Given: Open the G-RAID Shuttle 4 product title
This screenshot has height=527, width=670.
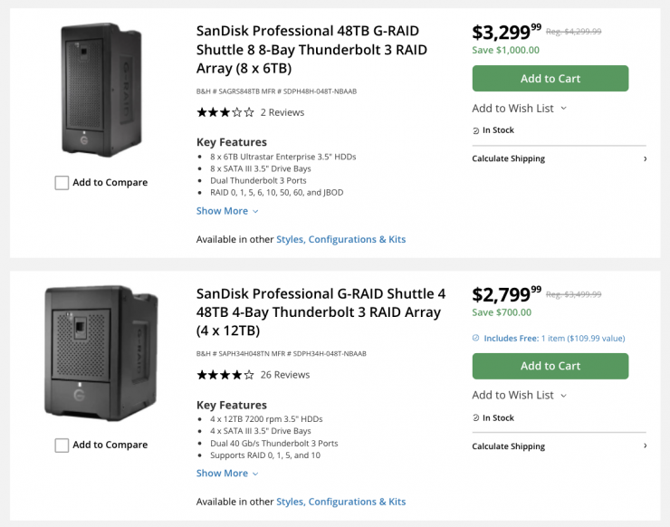Looking at the screenshot, I should 321,311.
